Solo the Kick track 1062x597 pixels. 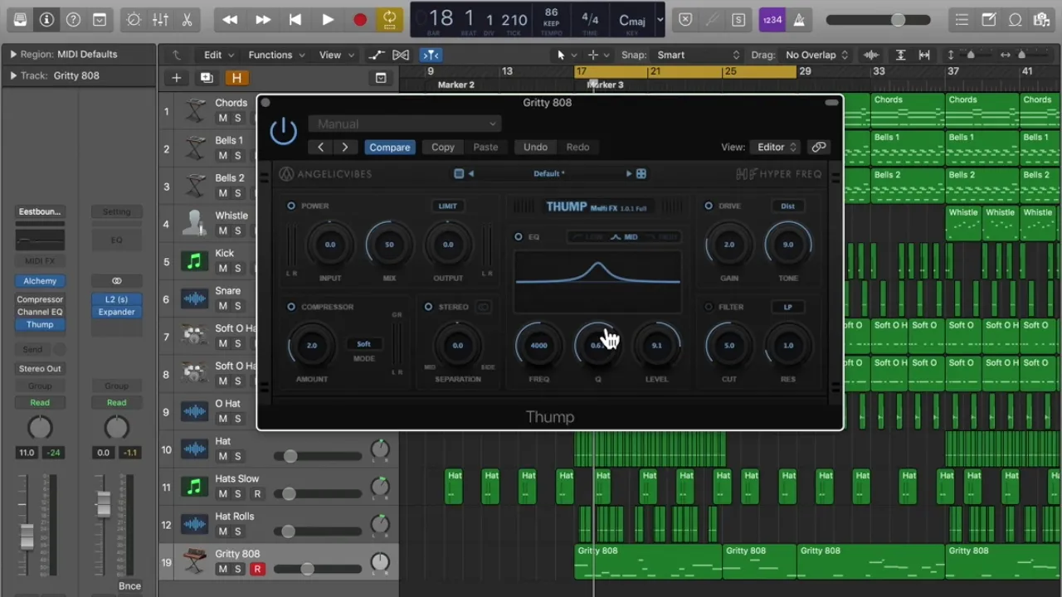click(x=237, y=269)
